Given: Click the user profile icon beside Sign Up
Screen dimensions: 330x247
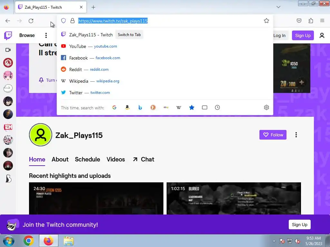Looking at the screenshot, I should tap(322, 35).
